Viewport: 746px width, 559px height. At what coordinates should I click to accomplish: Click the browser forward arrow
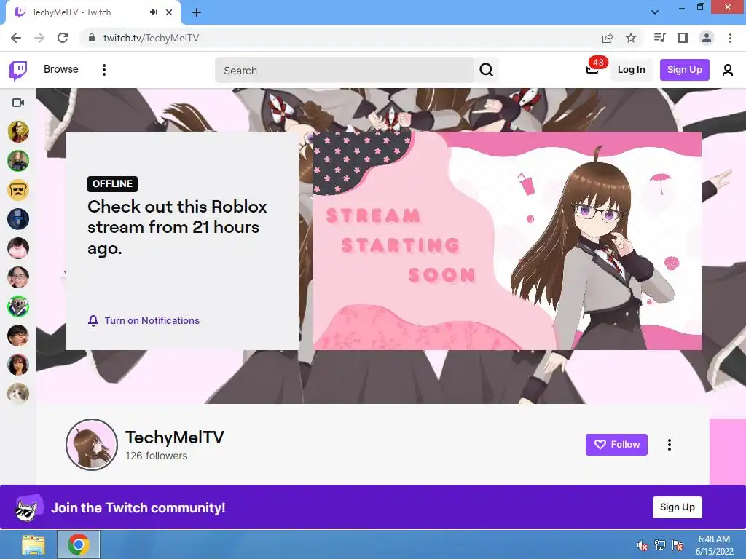click(39, 38)
